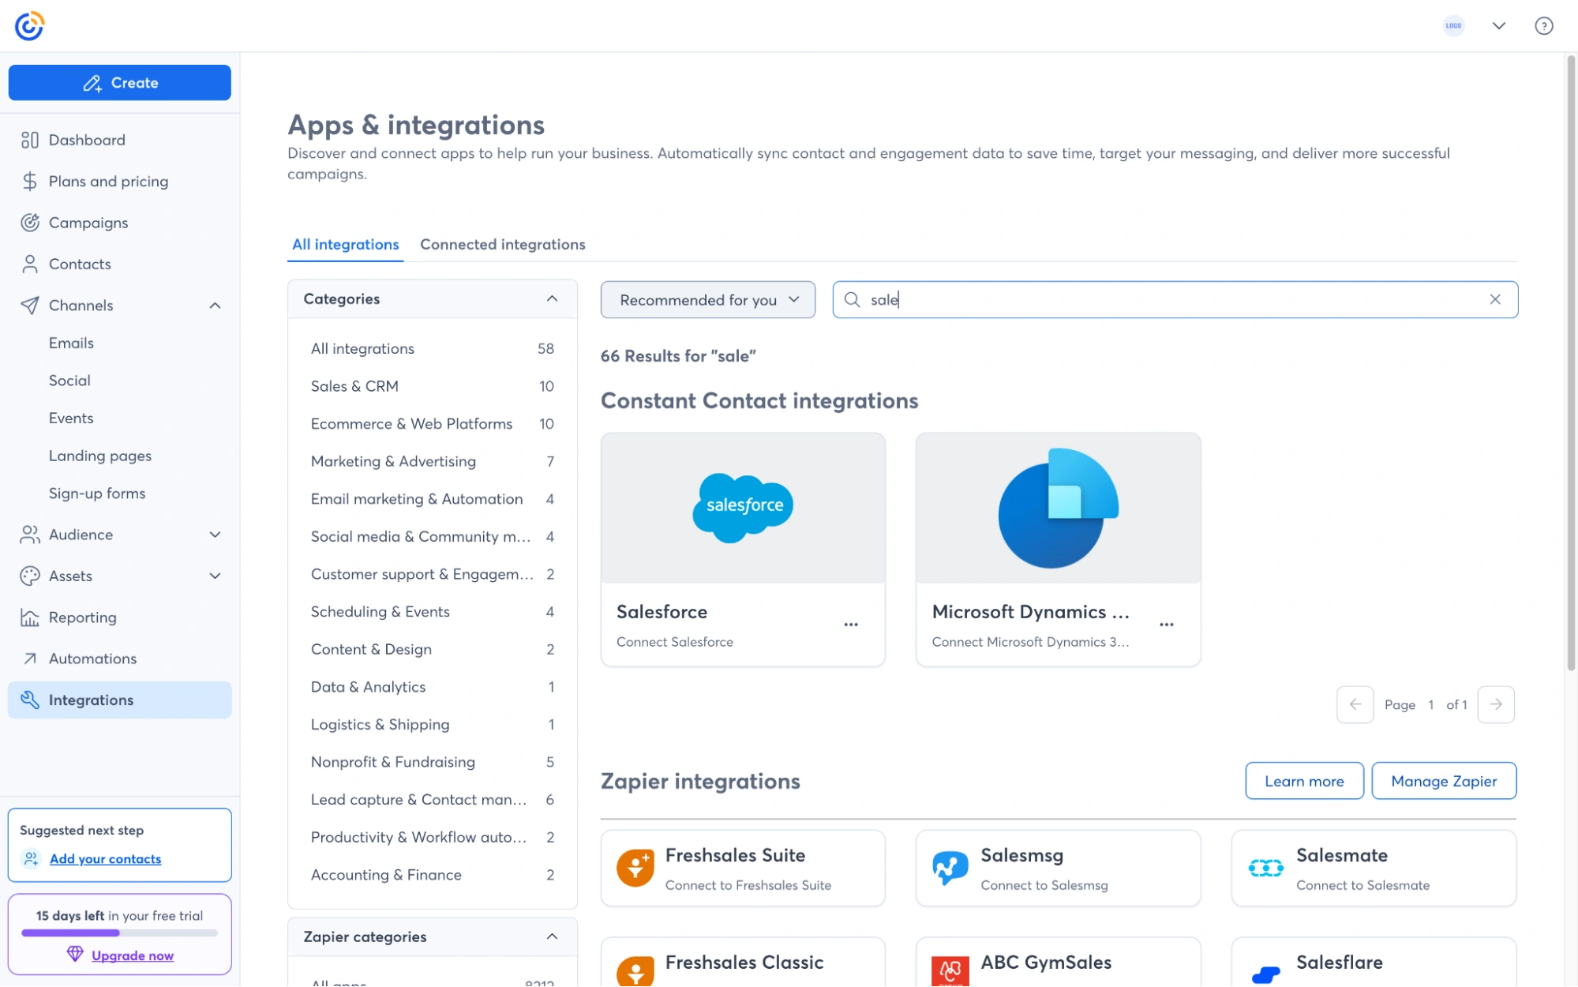Click the Constant Contact logo
This screenshot has width=1578, height=987.
[x=29, y=24]
